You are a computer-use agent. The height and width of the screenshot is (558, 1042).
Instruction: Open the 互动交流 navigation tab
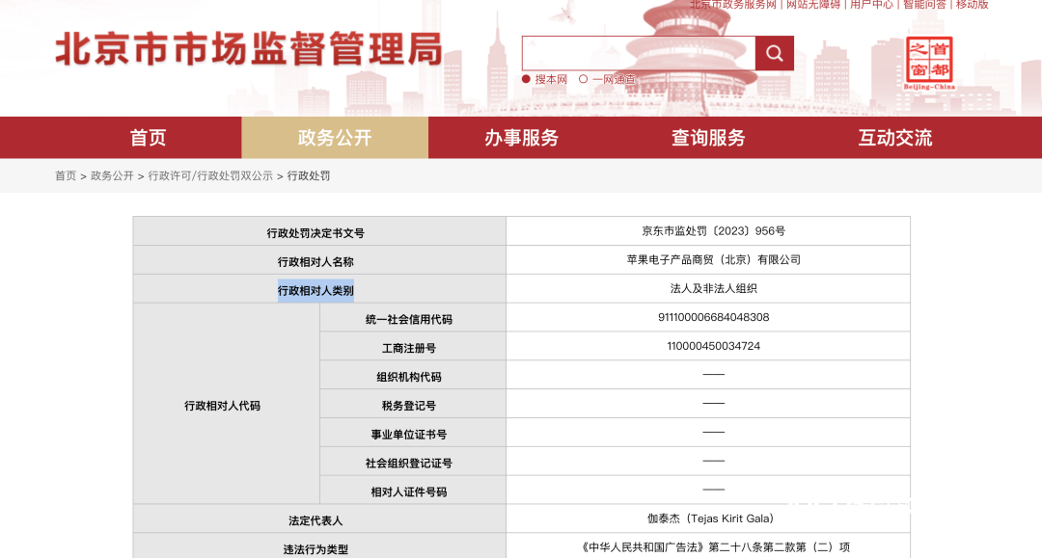(895, 138)
